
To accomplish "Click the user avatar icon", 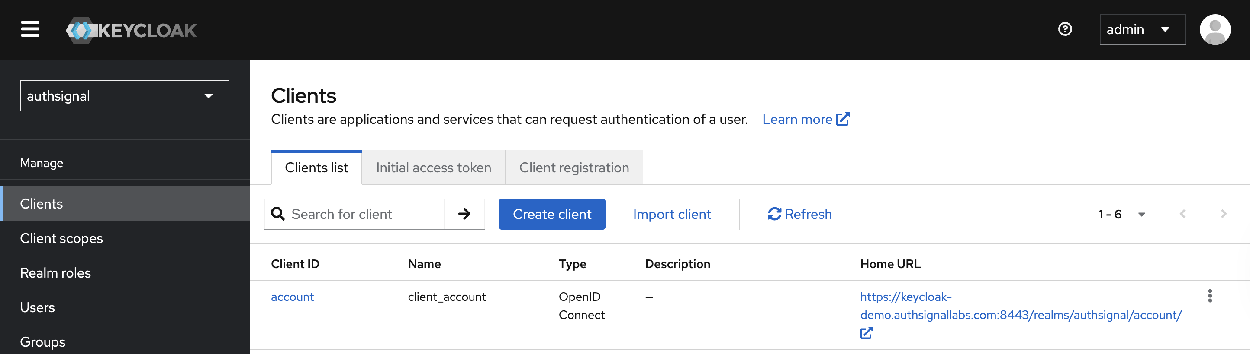I will 1215,29.
